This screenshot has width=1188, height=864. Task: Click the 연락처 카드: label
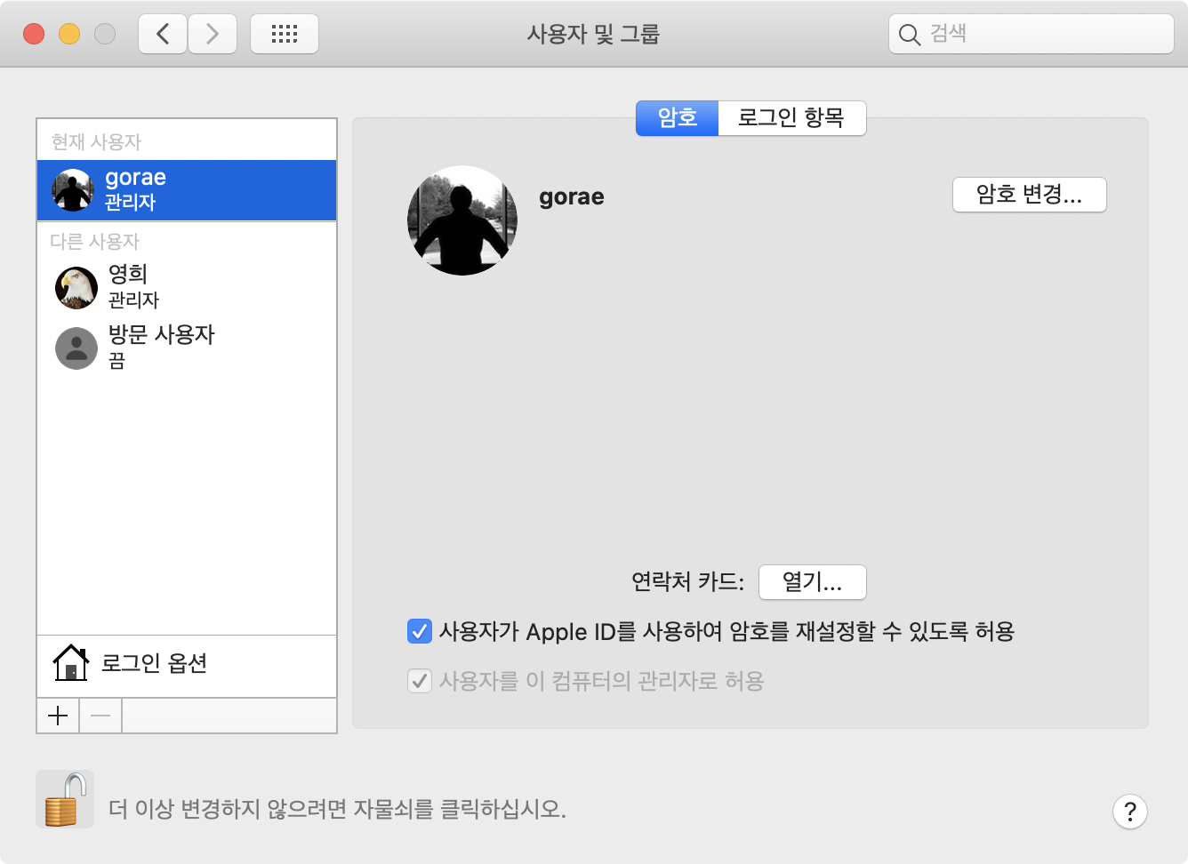688,582
